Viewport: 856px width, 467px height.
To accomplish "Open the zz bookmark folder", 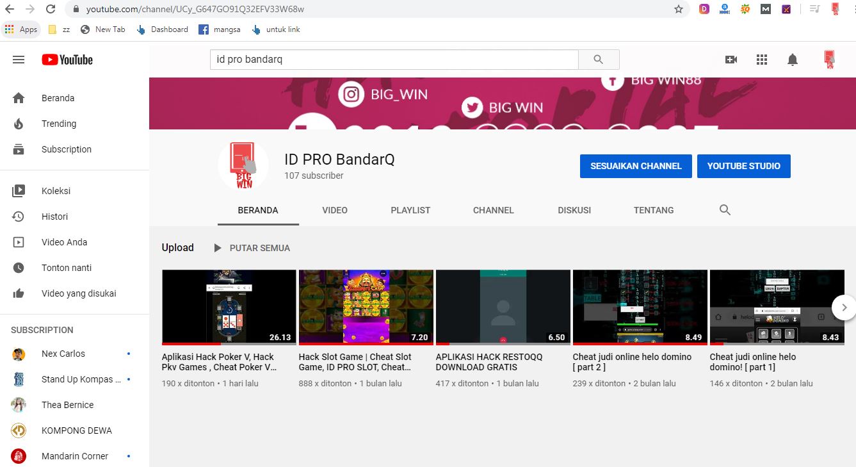I will point(59,29).
